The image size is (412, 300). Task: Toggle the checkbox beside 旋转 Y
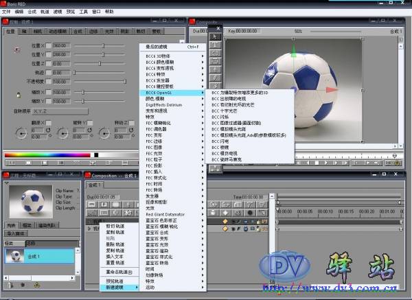[x=89, y=123]
